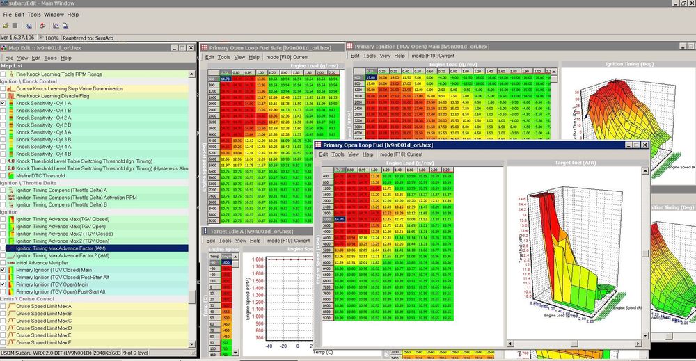Screen dimensions: 696x361
Task: Click the 4.0 value icon beside Knock Threshold Switching Threshold
Action: point(11,161)
